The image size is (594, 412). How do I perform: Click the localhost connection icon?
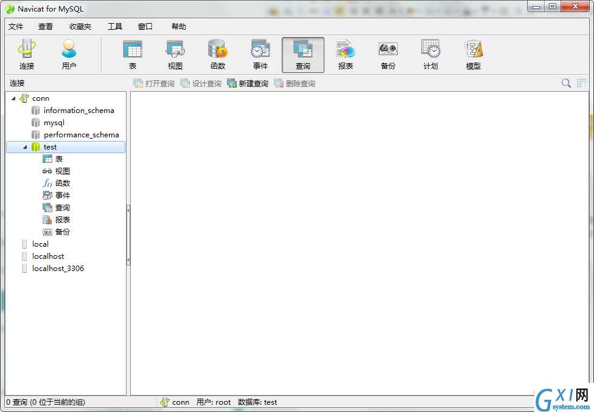24,256
